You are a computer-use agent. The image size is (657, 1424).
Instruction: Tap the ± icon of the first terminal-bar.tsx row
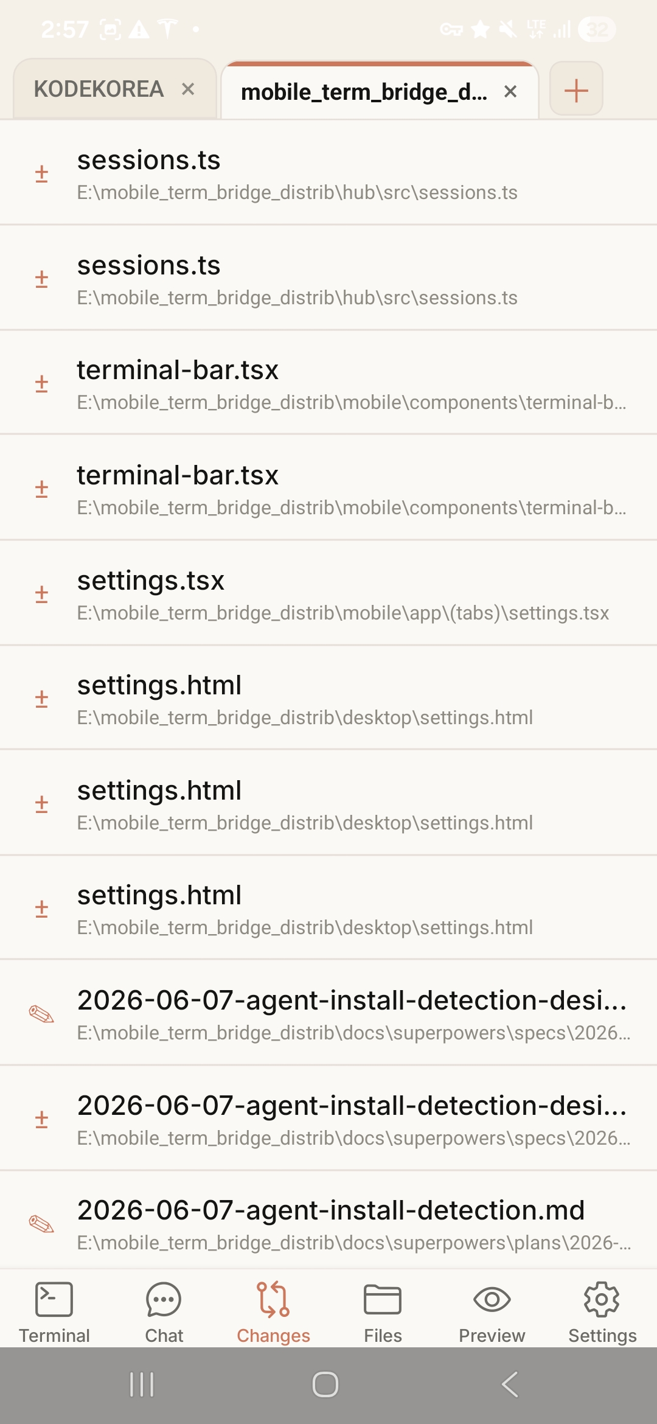point(41,384)
